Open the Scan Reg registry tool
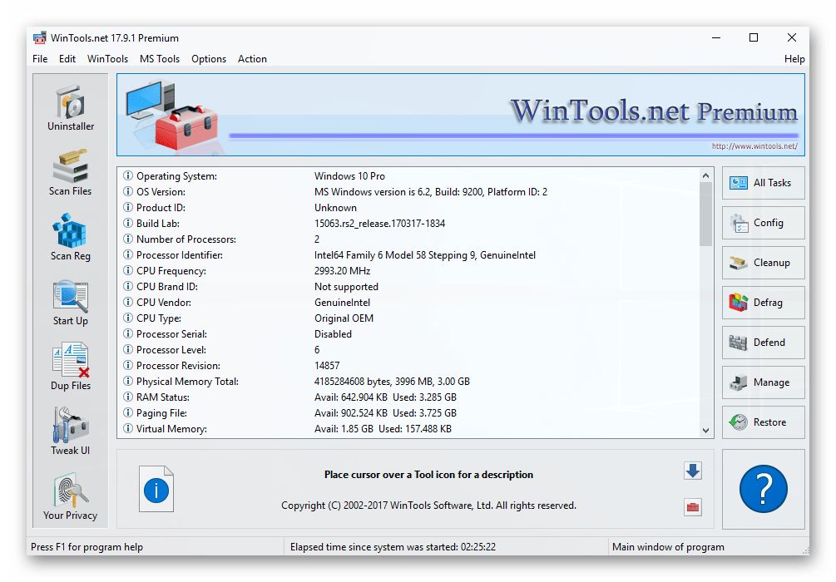 click(71, 238)
